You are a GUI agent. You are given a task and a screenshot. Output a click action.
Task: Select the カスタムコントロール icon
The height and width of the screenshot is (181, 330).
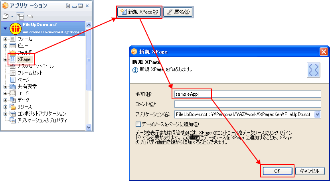click(13, 66)
